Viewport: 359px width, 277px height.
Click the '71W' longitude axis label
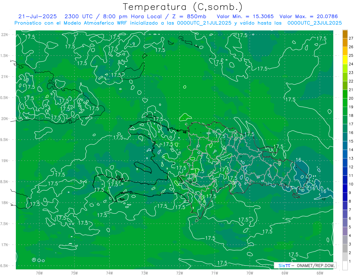point(215,273)
